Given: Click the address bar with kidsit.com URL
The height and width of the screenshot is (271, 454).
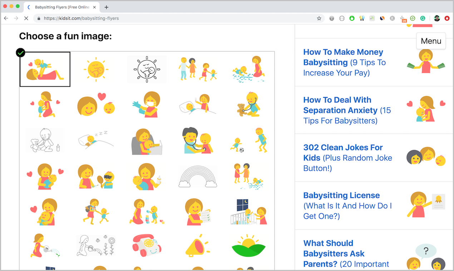Looking at the screenshot, I should click(179, 18).
